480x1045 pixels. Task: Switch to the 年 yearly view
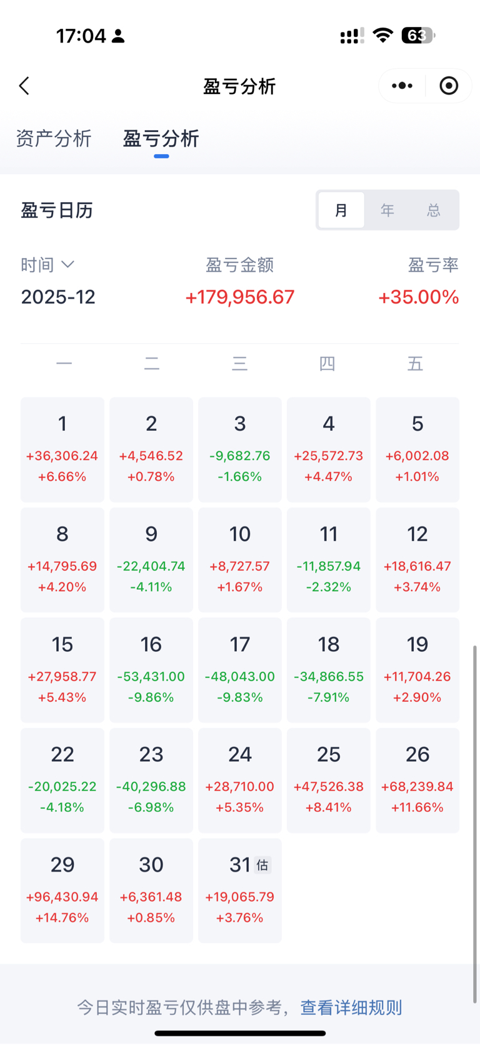tap(387, 210)
